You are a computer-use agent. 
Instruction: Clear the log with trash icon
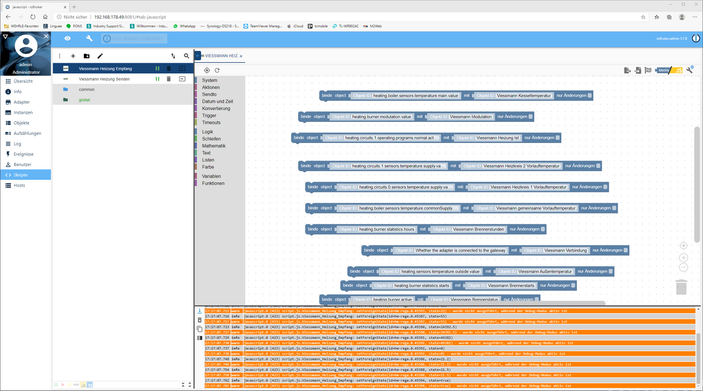(x=199, y=319)
